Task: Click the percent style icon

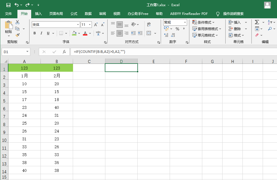Action: [177, 29]
